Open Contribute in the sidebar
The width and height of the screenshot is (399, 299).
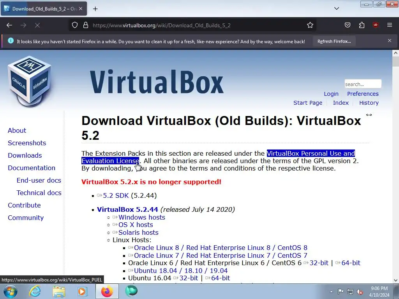[x=24, y=205]
